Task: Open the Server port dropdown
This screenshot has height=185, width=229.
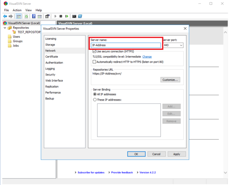Action: (x=181, y=45)
